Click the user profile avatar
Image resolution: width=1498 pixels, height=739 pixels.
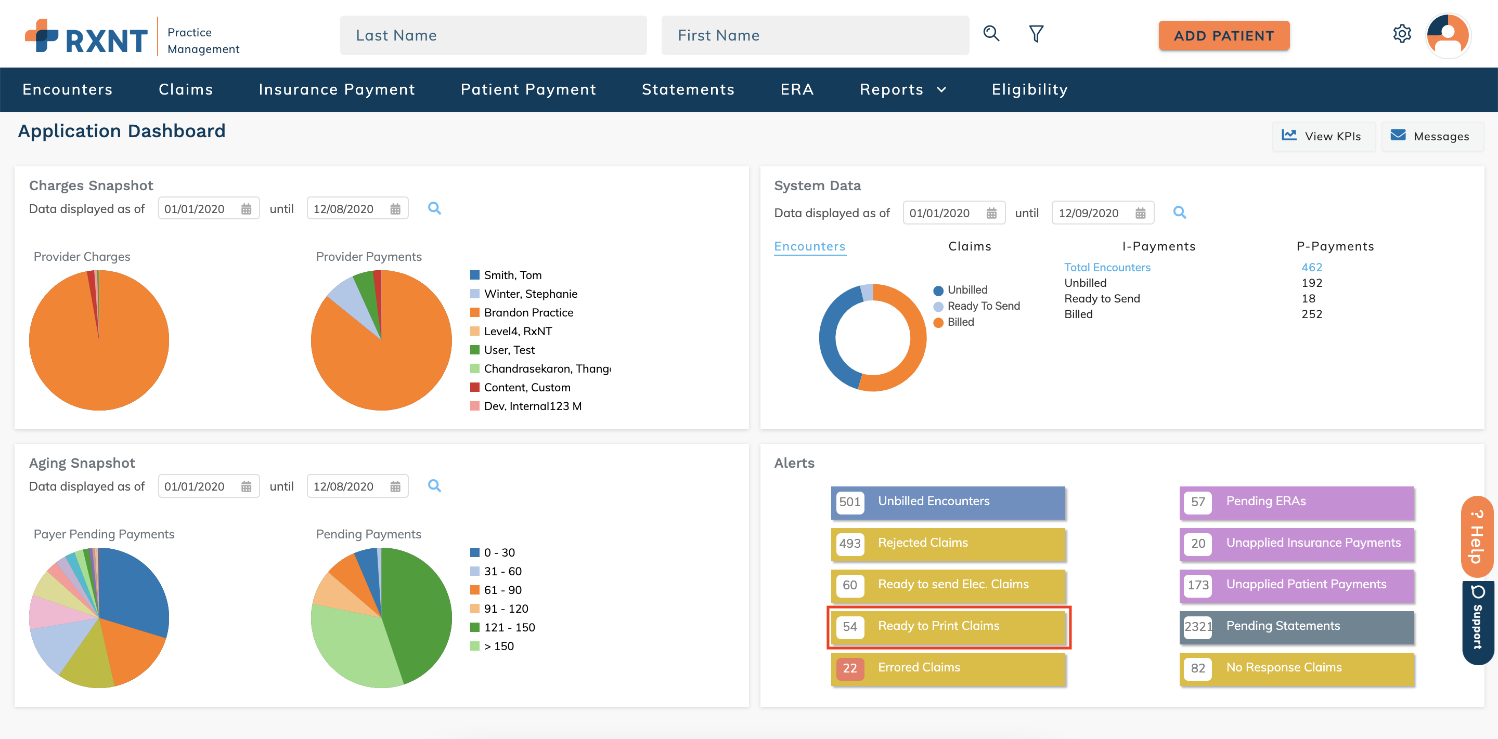[x=1448, y=35]
